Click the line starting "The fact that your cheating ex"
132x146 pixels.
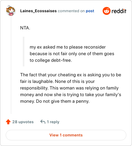(x=71, y=75)
